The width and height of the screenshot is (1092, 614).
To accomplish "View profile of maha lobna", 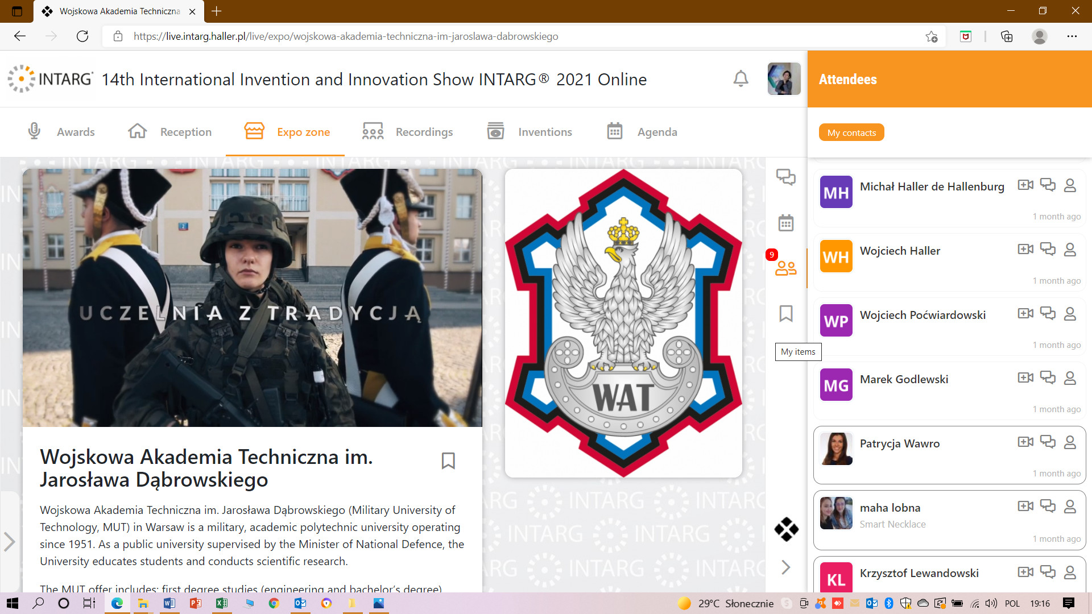I will (1070, 507).
